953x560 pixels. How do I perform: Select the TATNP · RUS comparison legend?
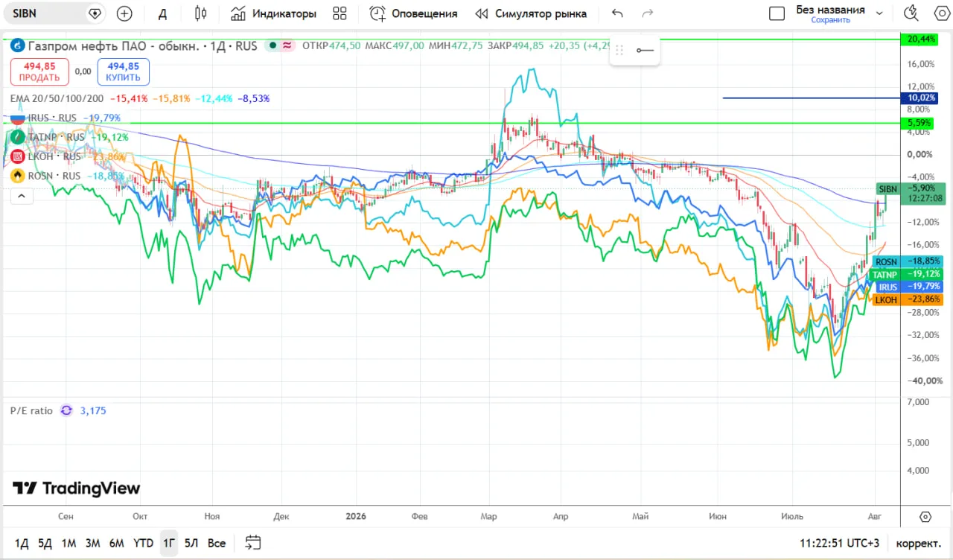[x=56, y=137]
